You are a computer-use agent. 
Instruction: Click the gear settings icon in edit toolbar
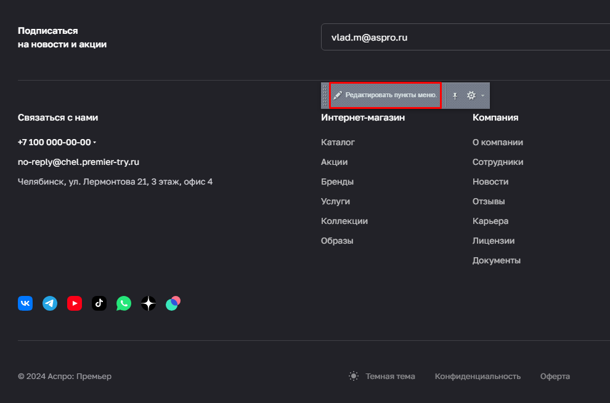point(471,95)
